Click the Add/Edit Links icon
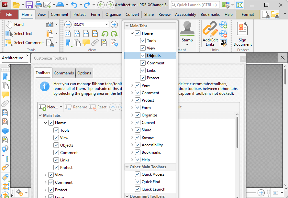Image resolution: width=288 pixels, height=198 pixels. [210, 29]
